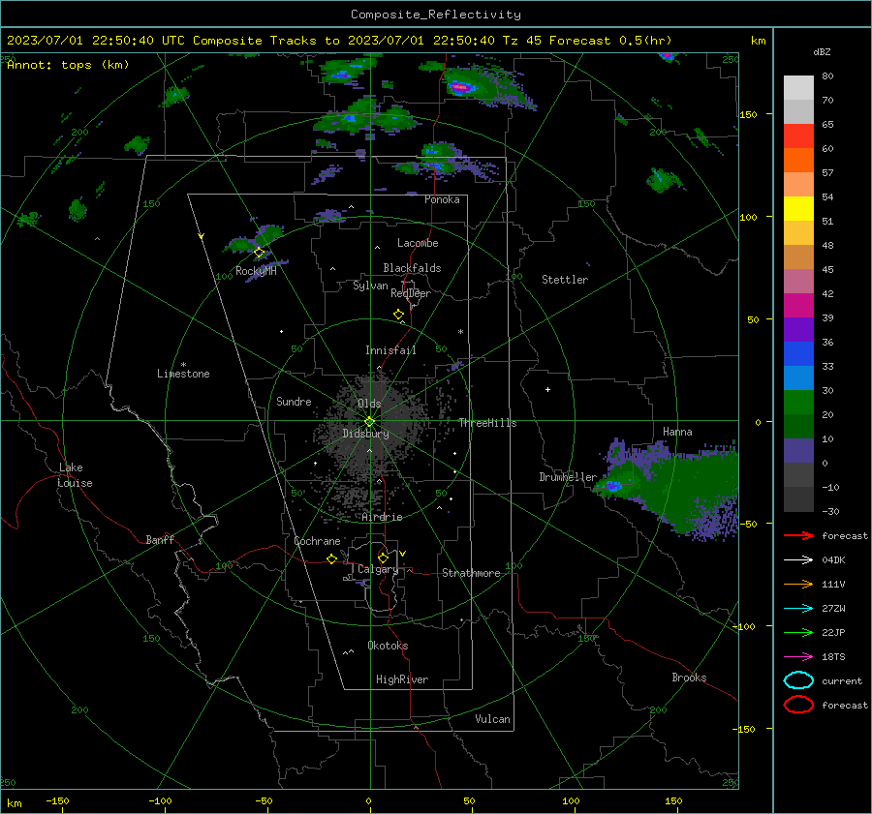Select yellow diamond storm marker near RockyMH
Image resolution: width=872 pixels, height=814 pixels.
pos(259,253)
